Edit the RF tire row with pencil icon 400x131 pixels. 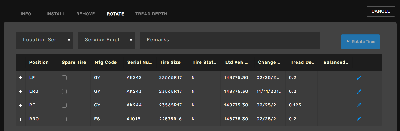pyautogui.click(x=359, y=105)
